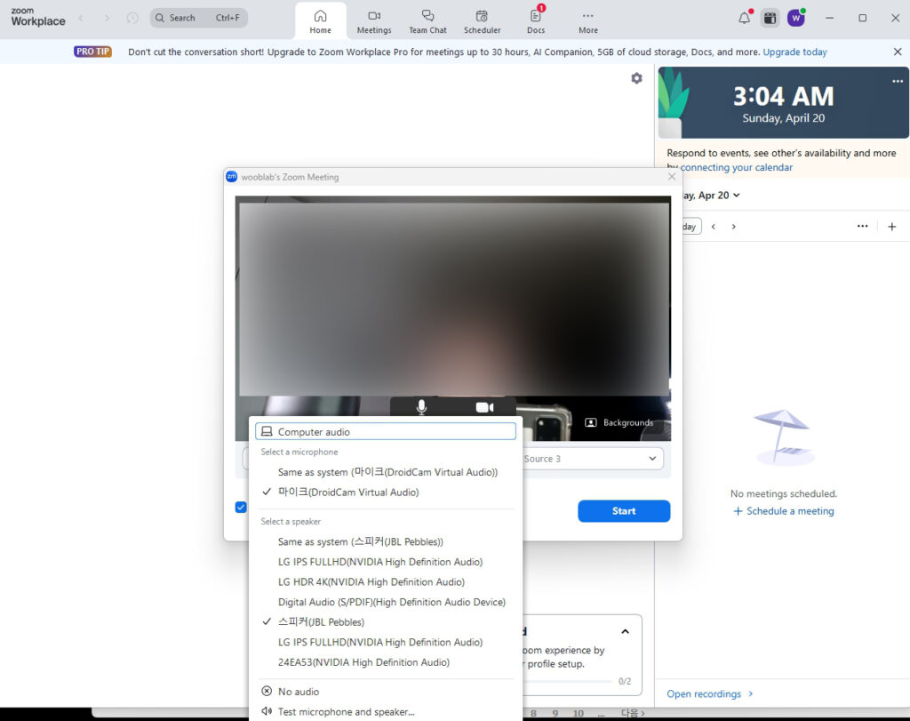This screenshot has width=910, height=721.
Task: Collapse the profile setup card chevron
Action: click(x=625, y=631)
